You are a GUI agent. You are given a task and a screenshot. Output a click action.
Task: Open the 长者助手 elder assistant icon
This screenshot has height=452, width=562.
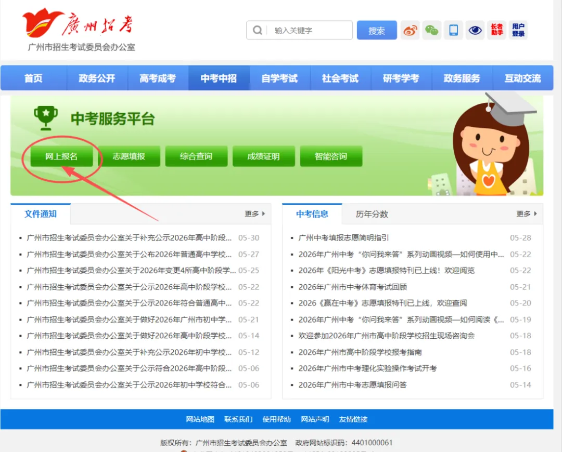pyautogui.click(x=497, y=30)
